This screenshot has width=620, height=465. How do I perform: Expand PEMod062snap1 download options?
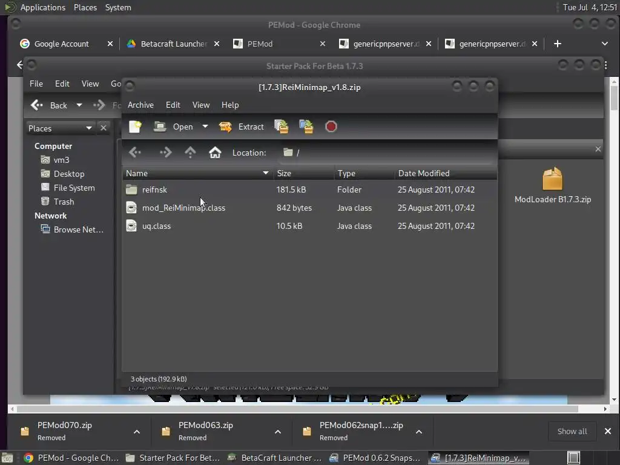(419, 431)
